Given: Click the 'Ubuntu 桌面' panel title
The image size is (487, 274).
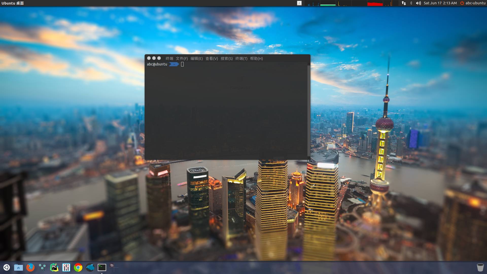Looking at the screenshot, I should pos(12,3).
